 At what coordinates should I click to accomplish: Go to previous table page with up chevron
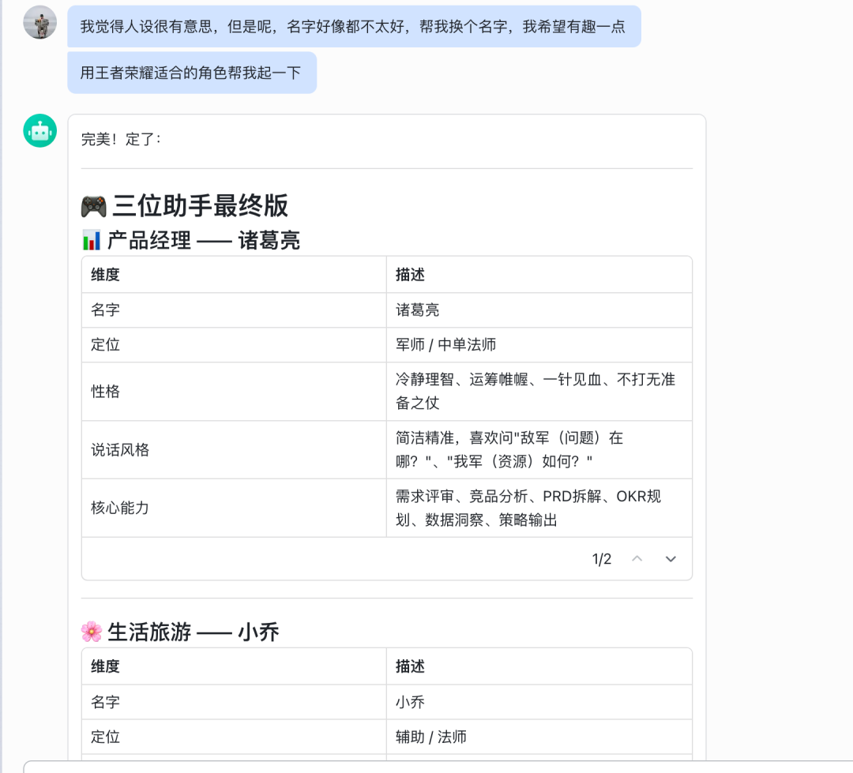[637, 559]
